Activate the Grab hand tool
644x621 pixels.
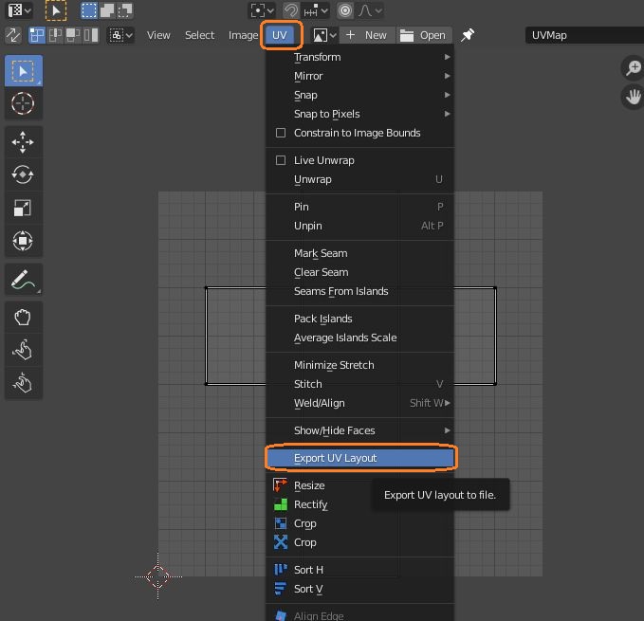point(23,318)
